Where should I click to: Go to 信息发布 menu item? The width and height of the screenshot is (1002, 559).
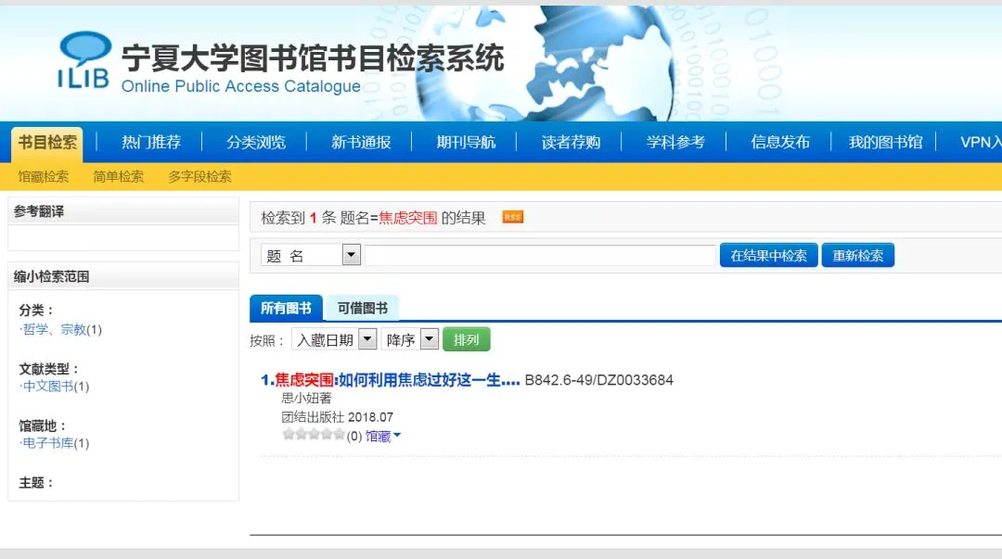click(780, 142)
